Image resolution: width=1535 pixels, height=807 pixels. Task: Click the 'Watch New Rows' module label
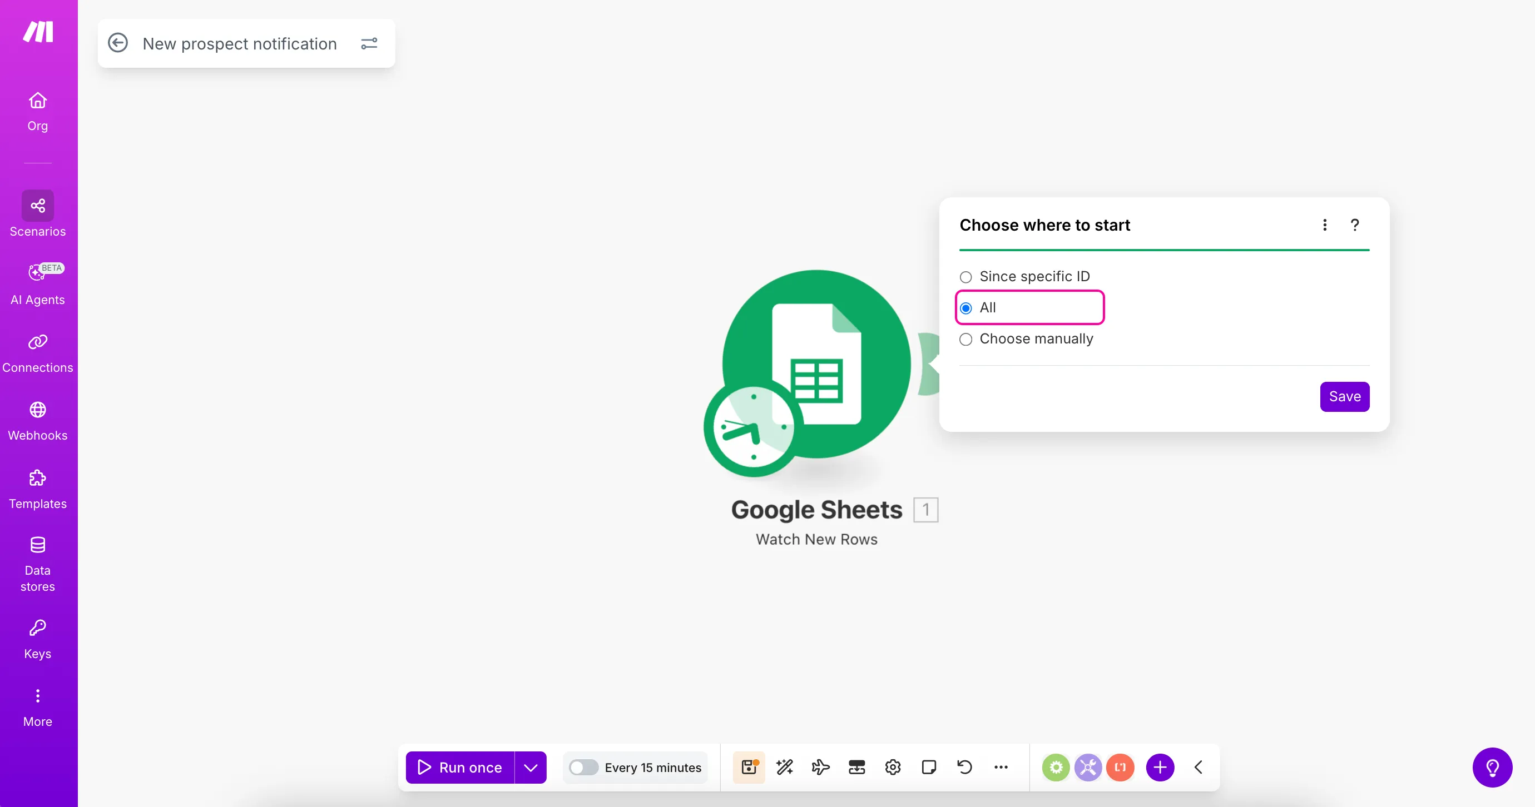coord(816,540)
